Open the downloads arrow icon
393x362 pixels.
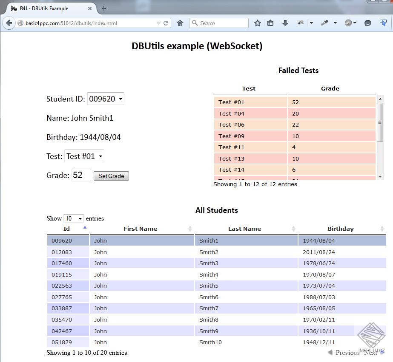(x=285, y=23)
